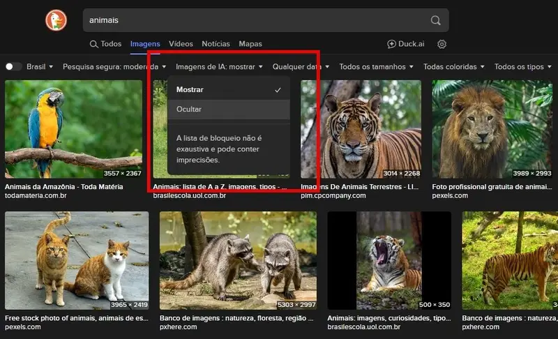Open the todamateria.com.br source link

36,196
